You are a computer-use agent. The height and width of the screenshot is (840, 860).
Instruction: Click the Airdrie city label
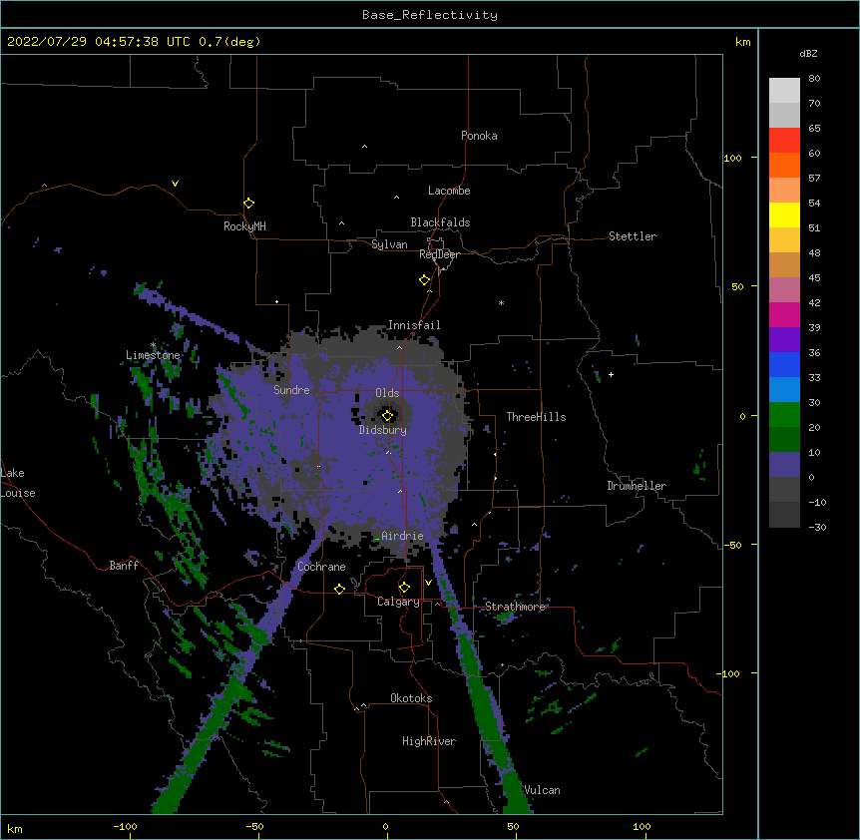point(403,536)
